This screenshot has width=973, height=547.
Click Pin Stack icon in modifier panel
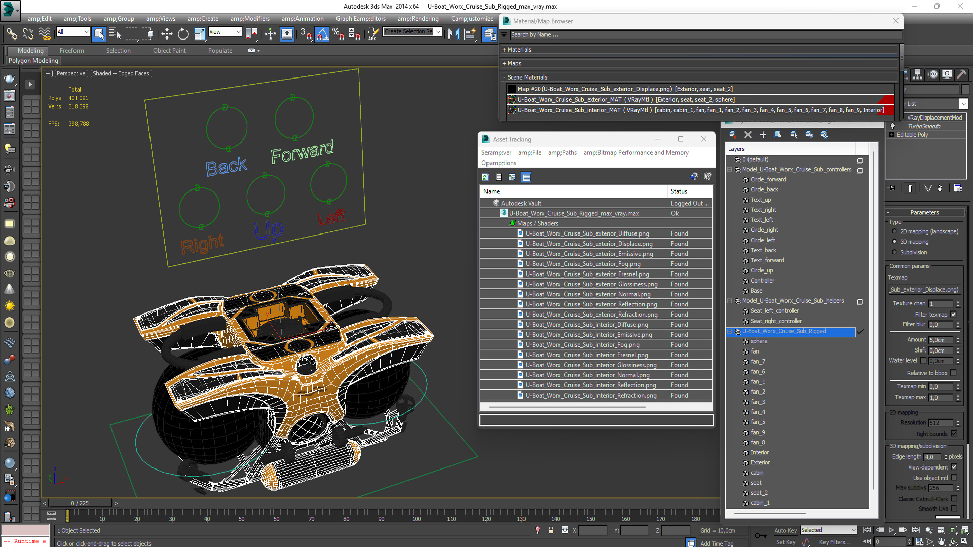tap(892, 188)
